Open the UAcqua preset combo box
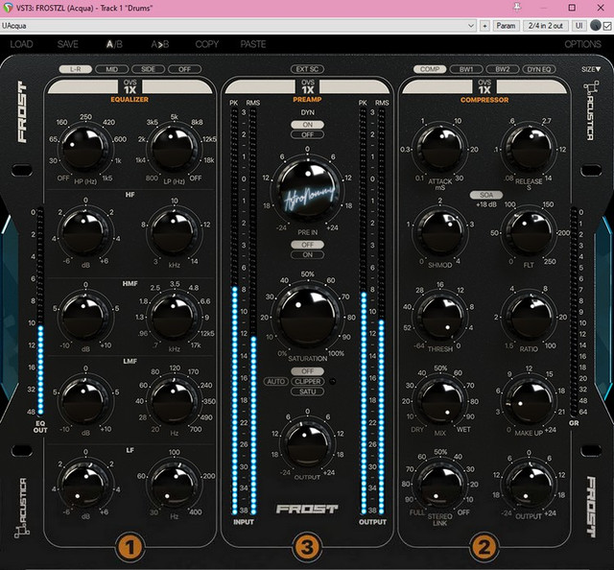Image resolution: width=614 pixels, height=570 pixels. [238, 26]
